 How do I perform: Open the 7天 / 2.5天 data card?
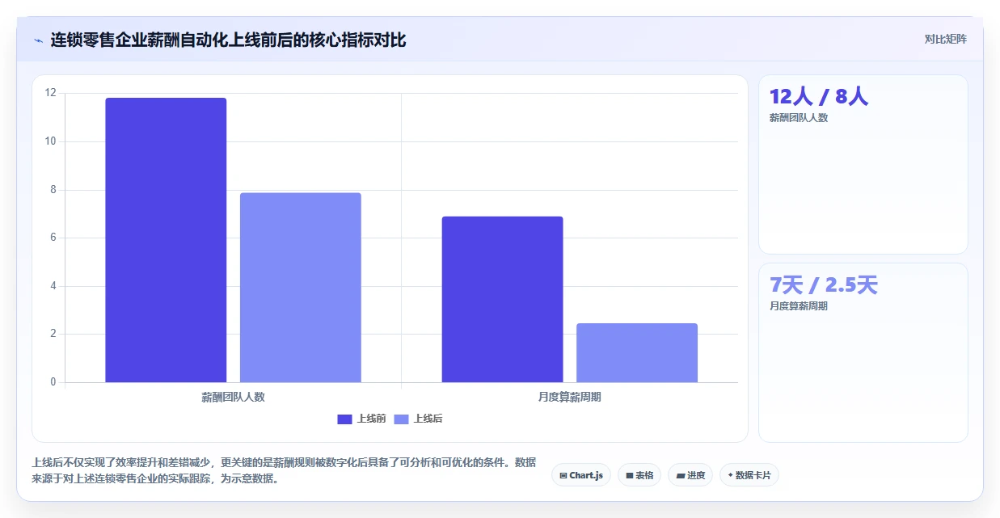pyautogui.click(x=863, y=353)
